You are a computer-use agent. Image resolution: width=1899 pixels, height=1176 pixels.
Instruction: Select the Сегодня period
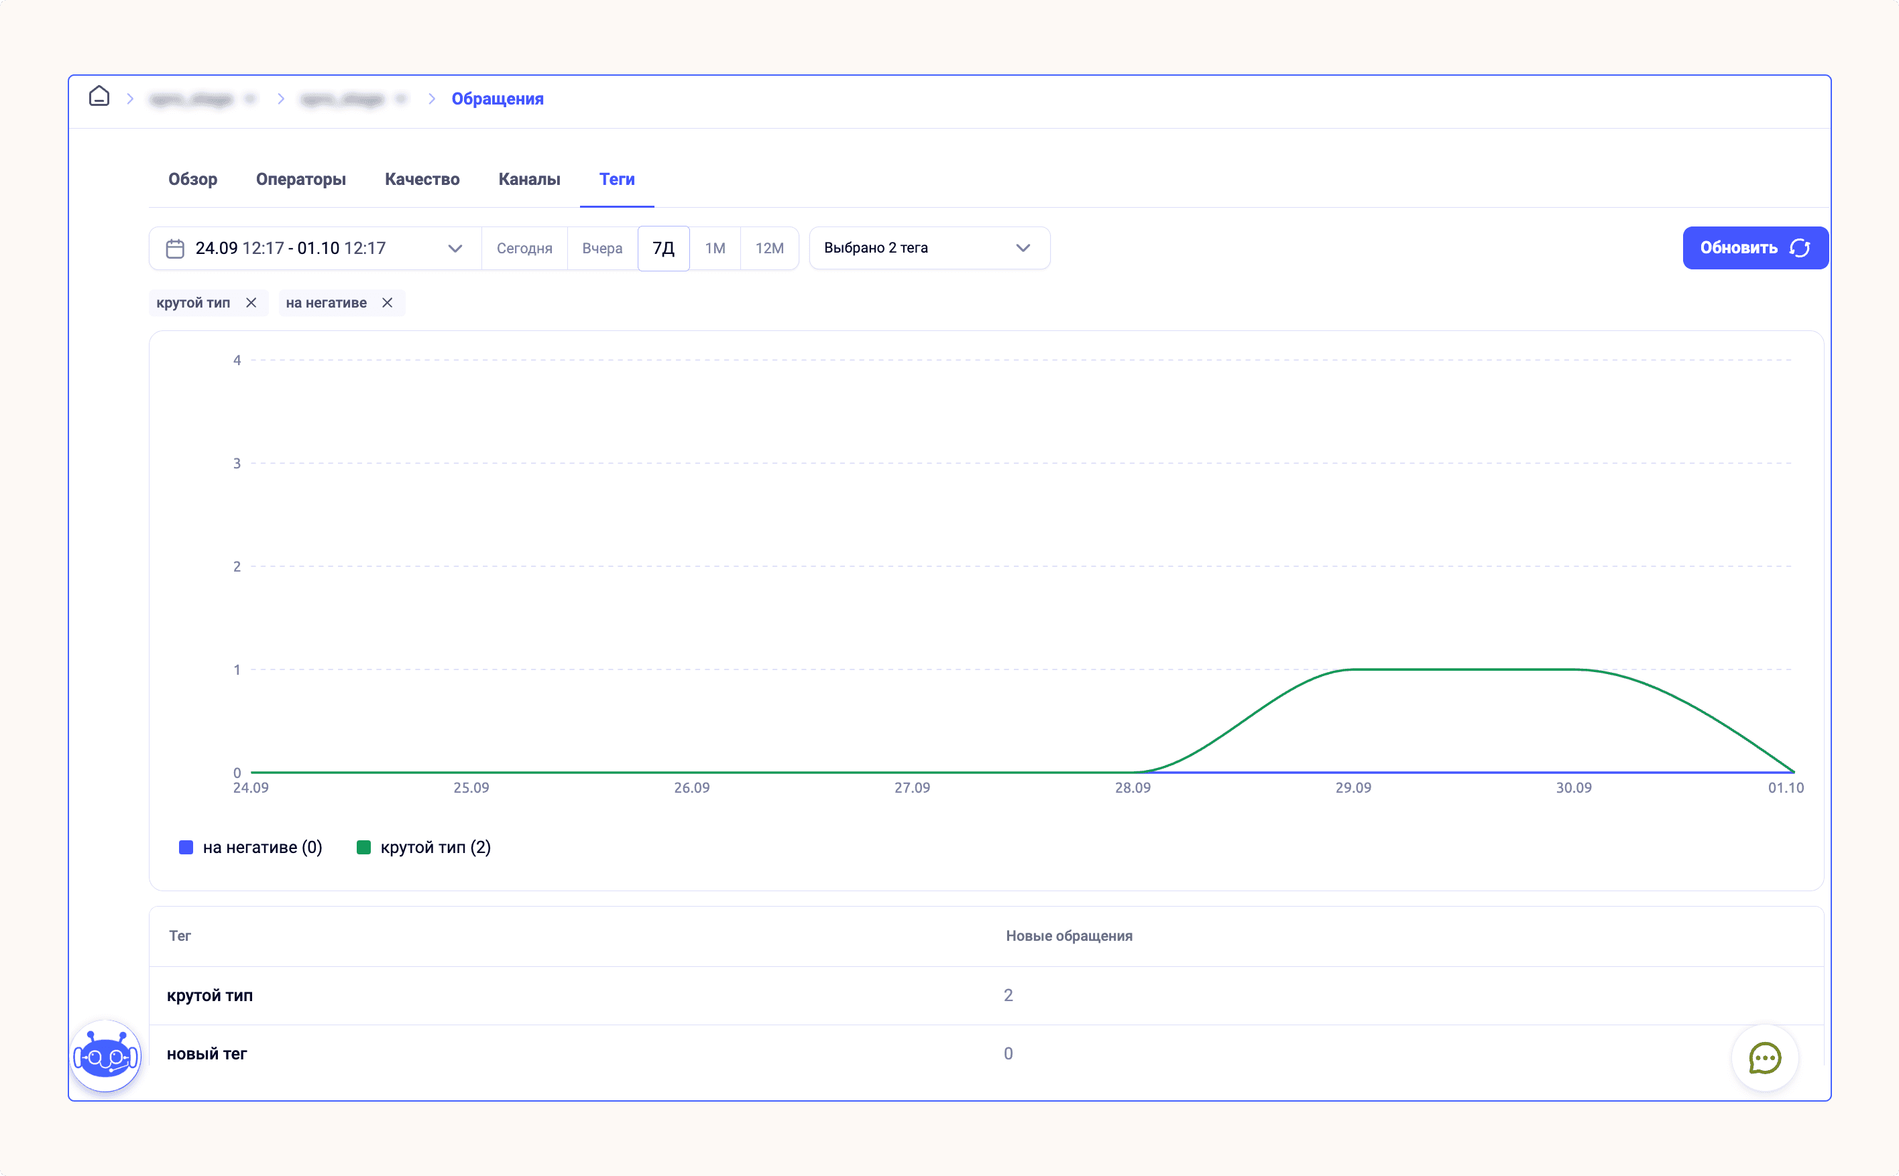click(524, 249)
